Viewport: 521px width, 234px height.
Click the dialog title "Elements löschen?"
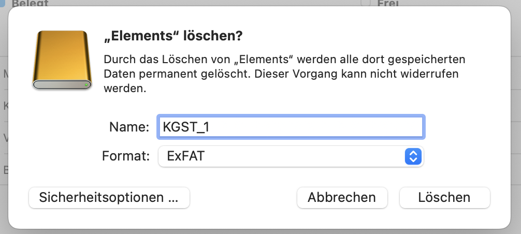173,37
